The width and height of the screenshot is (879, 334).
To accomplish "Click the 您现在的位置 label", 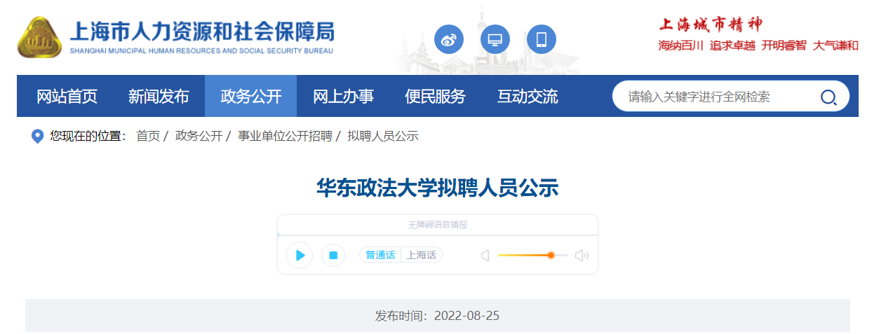I will point(88,137).
